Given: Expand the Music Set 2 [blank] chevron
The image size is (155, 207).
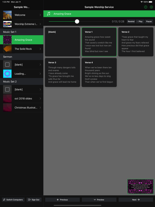Looking at the screenshot, I should [x=40, y=89].
